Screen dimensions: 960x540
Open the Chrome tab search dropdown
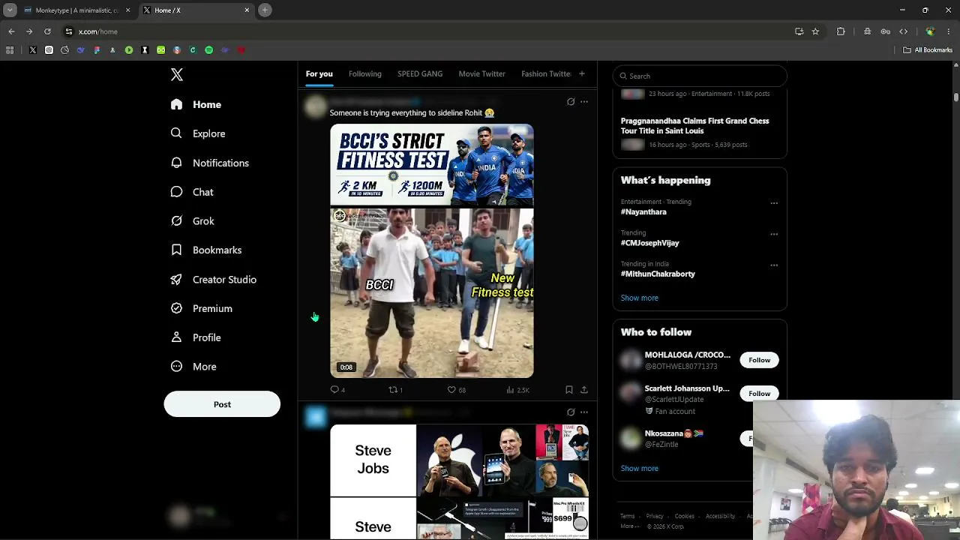(x=10, y=10)
